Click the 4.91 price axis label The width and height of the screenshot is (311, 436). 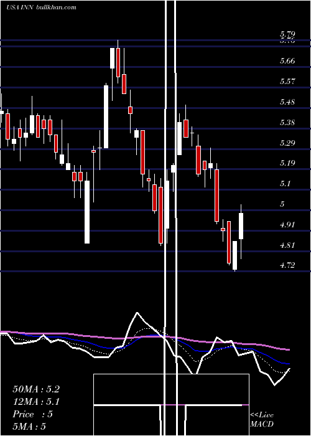[x=287, y=225]
